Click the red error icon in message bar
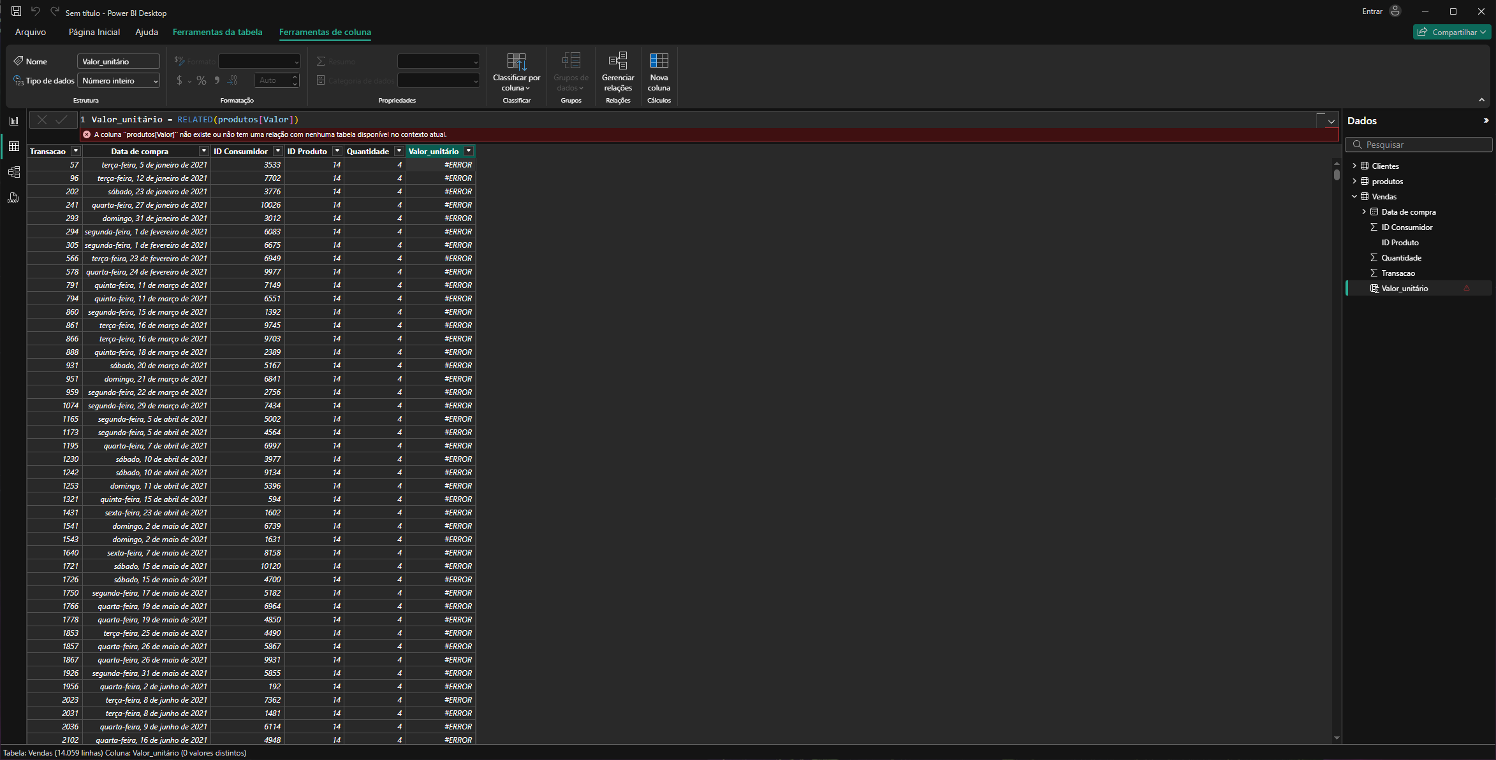This screenshot has width=1496, height=760. 87,134
